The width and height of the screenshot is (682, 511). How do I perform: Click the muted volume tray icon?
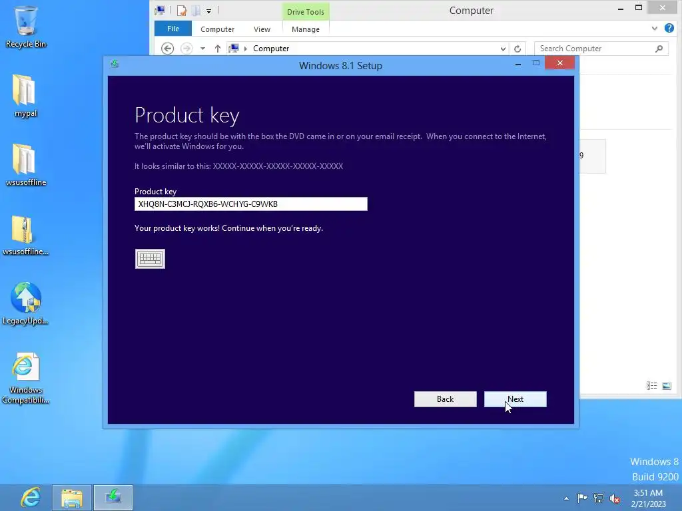(x=615, y=498)
